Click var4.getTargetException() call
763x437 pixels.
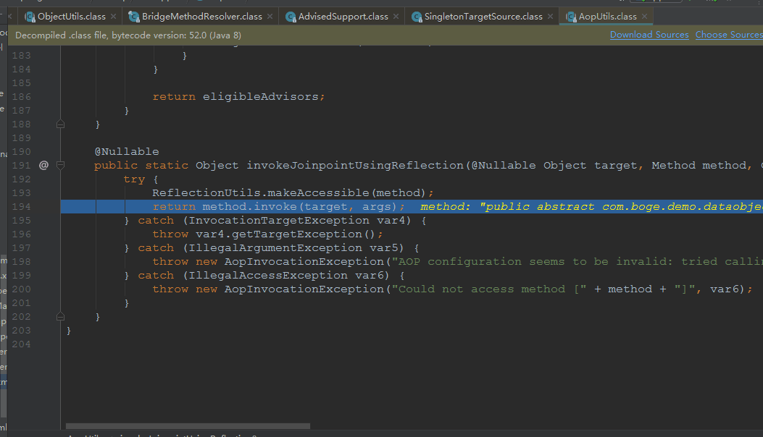(x=285, y=234)
